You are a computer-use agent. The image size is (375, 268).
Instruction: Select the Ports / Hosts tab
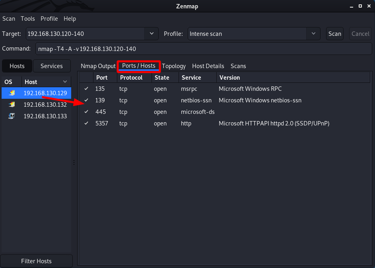click(139, 66)
